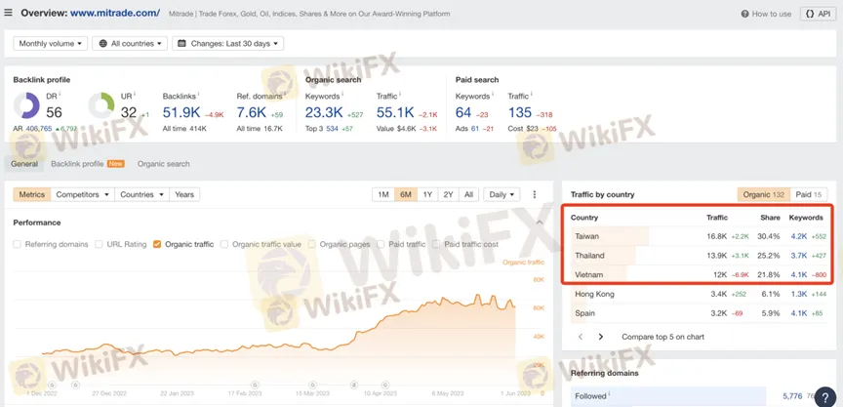843x407 pixels.
Task: Switch to the Organic search tab
Action: 164,164
